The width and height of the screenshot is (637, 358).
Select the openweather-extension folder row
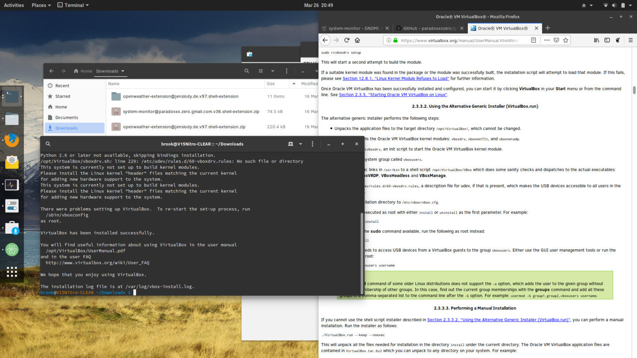(212, 96)
